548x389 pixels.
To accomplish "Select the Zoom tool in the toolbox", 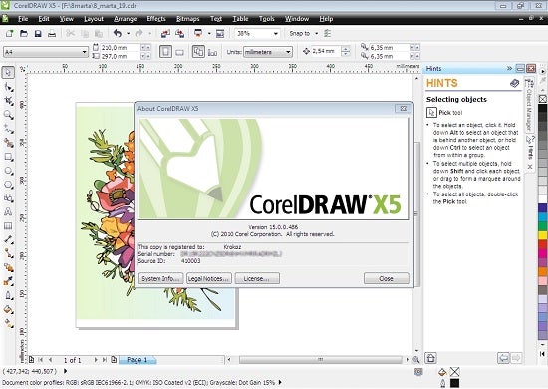I will (8, 115).
